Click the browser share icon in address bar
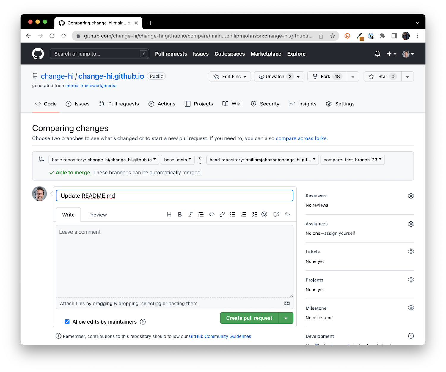 [321, 36]
